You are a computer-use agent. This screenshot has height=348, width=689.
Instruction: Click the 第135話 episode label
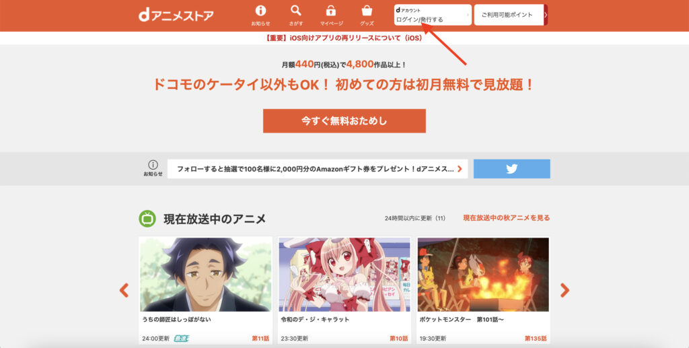coord(536,339)
